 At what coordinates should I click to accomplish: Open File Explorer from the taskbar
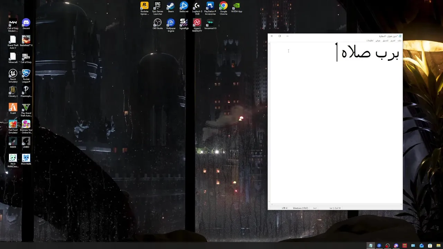pos(438,246)
